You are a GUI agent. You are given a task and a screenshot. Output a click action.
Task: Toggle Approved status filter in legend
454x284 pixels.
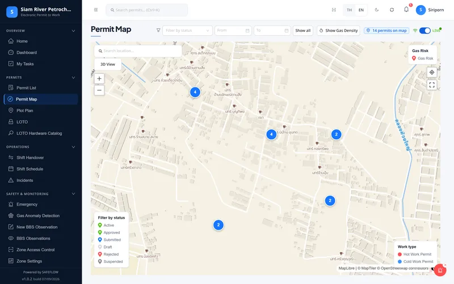109,232
